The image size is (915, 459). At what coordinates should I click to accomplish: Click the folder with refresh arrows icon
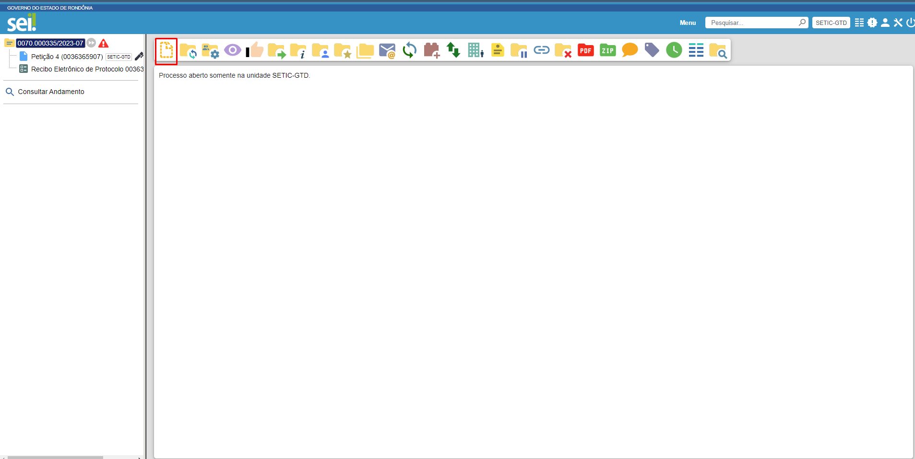(189, 50)
